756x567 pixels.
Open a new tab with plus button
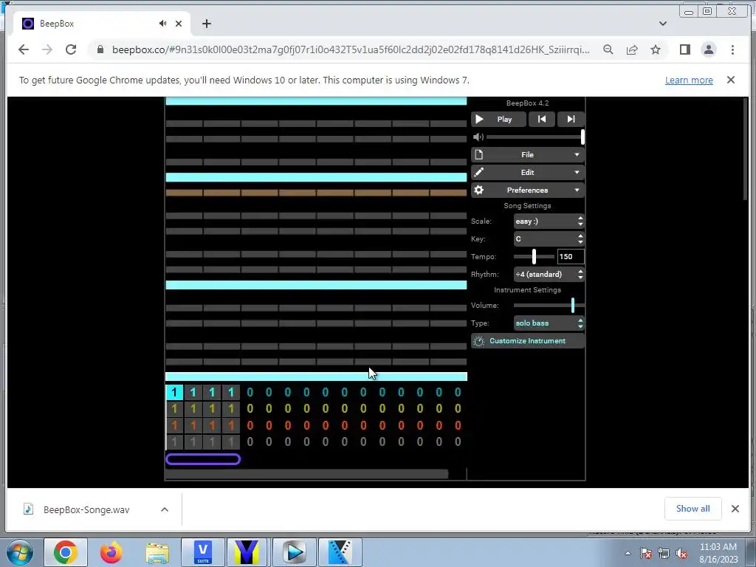(207, 23)
